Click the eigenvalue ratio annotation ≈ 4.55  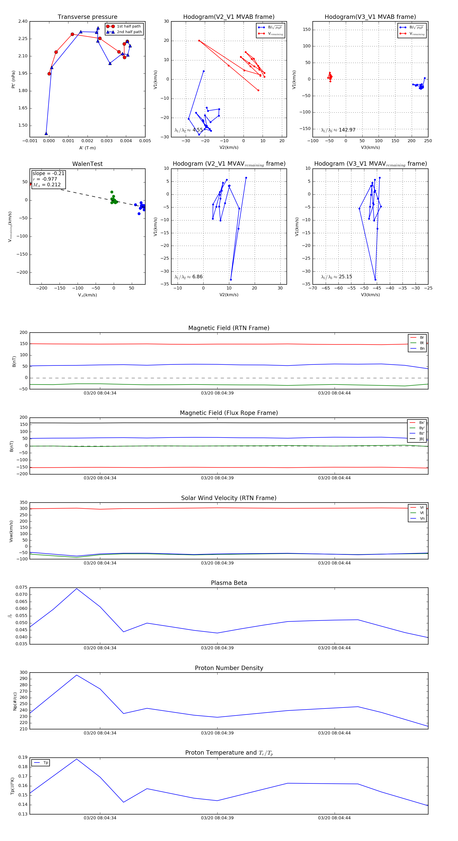pyautogui.click(x=188, y=130)
